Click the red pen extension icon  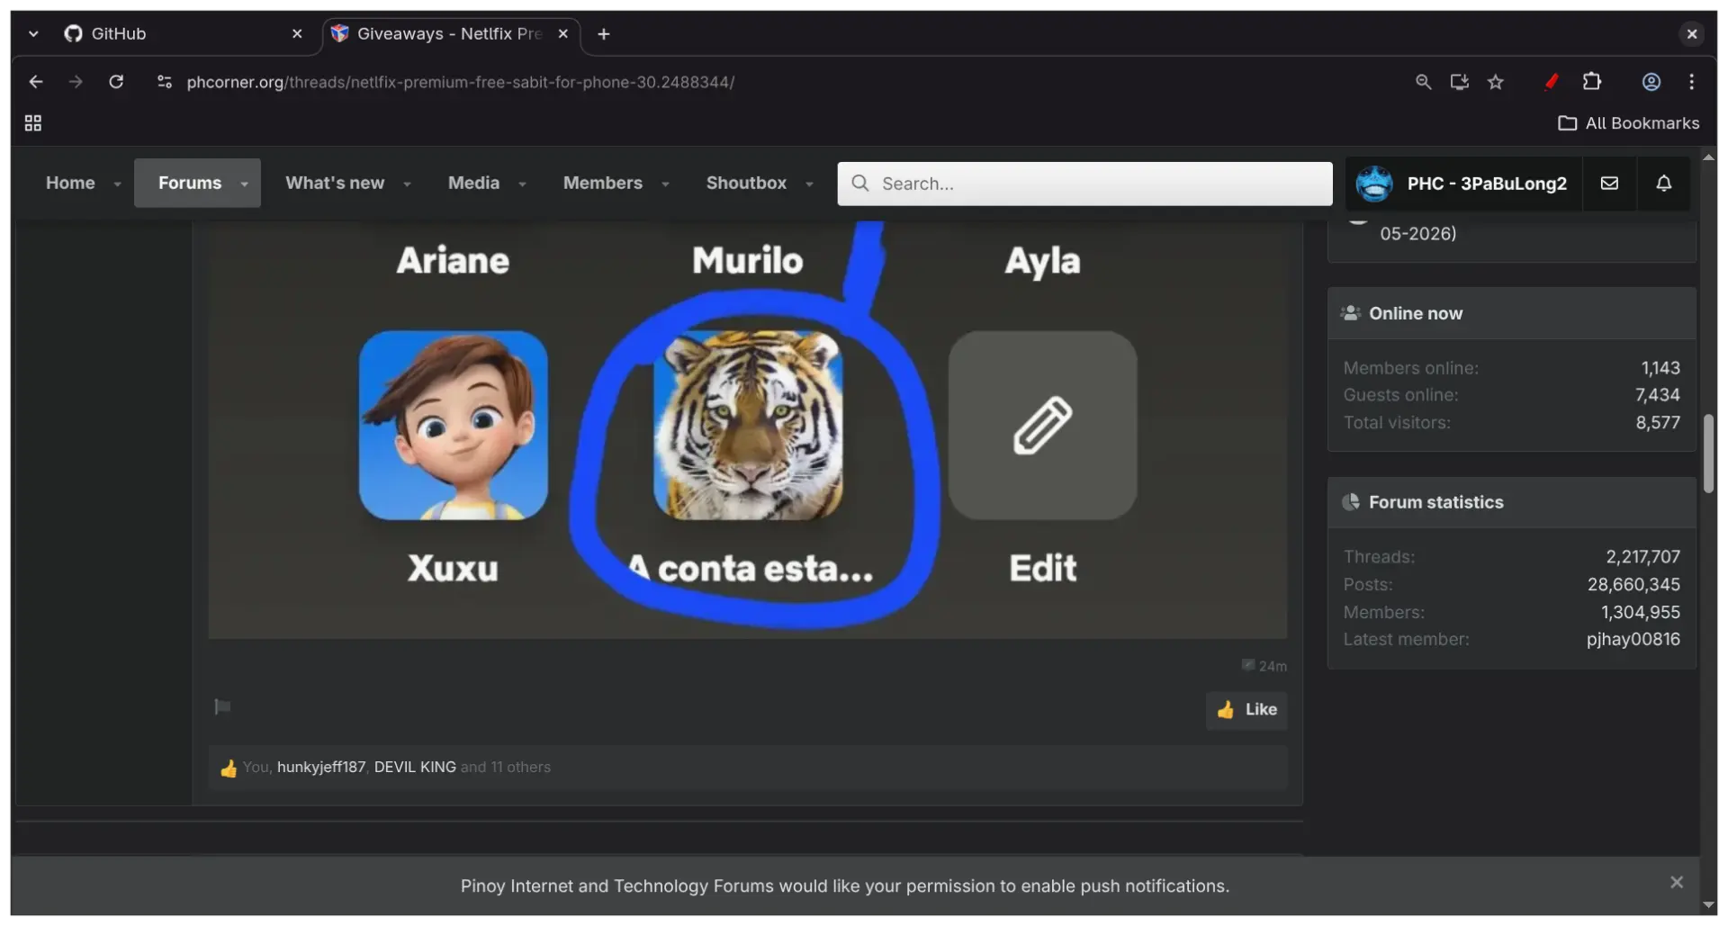coord(1551,82)
